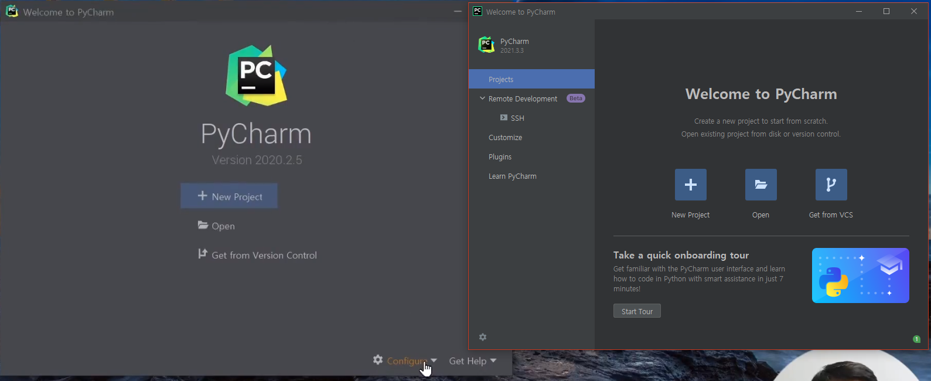931x381 pixels.
Task: Click Start Tour button
Action: (x=637, y=311)
